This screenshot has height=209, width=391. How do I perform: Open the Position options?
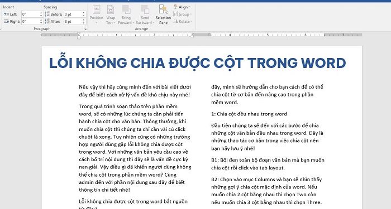coord(96,14)
